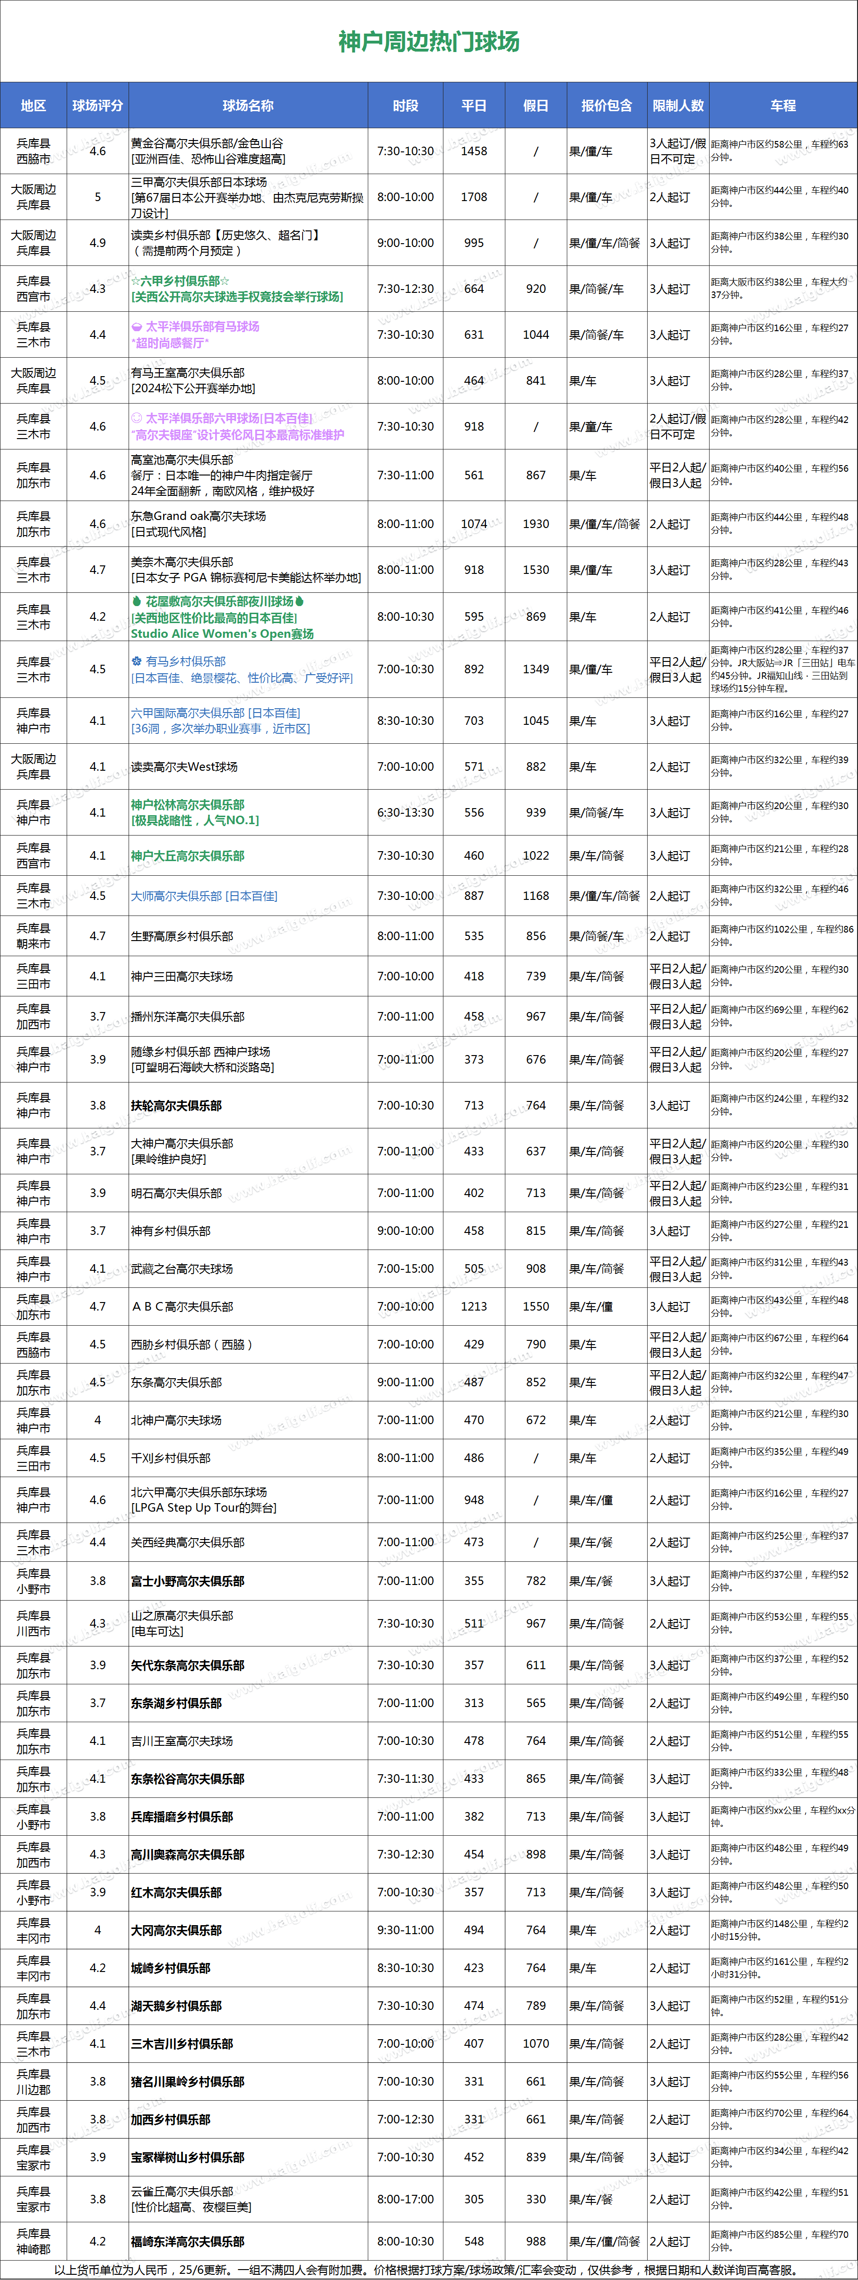This screenshot has height=2280, width=858.
Task: Click course name 读卖高尔夫West球场
Action: [184, 767]
